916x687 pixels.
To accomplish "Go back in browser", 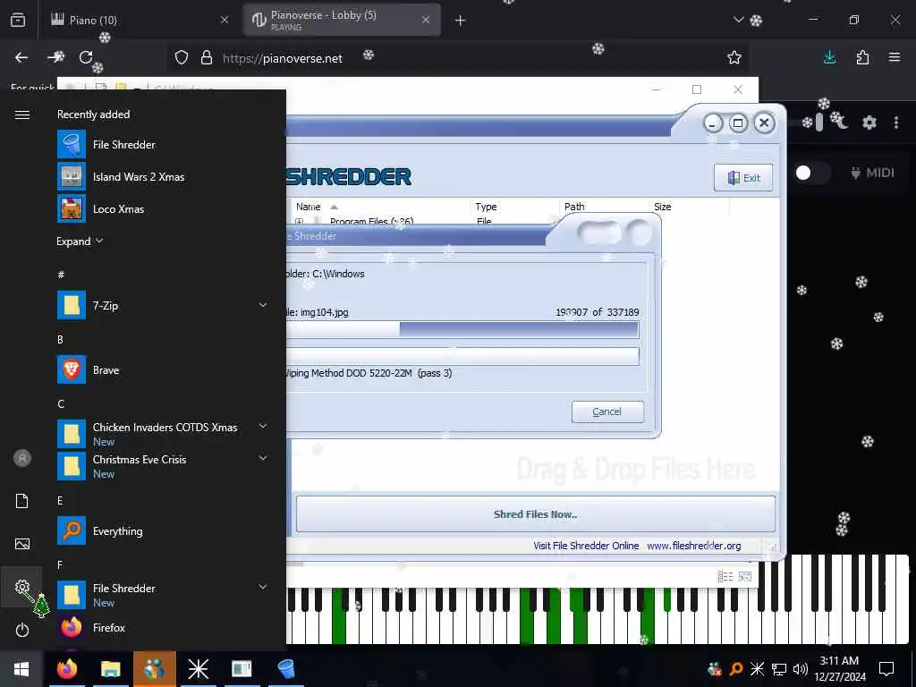I will click(21, 57).
